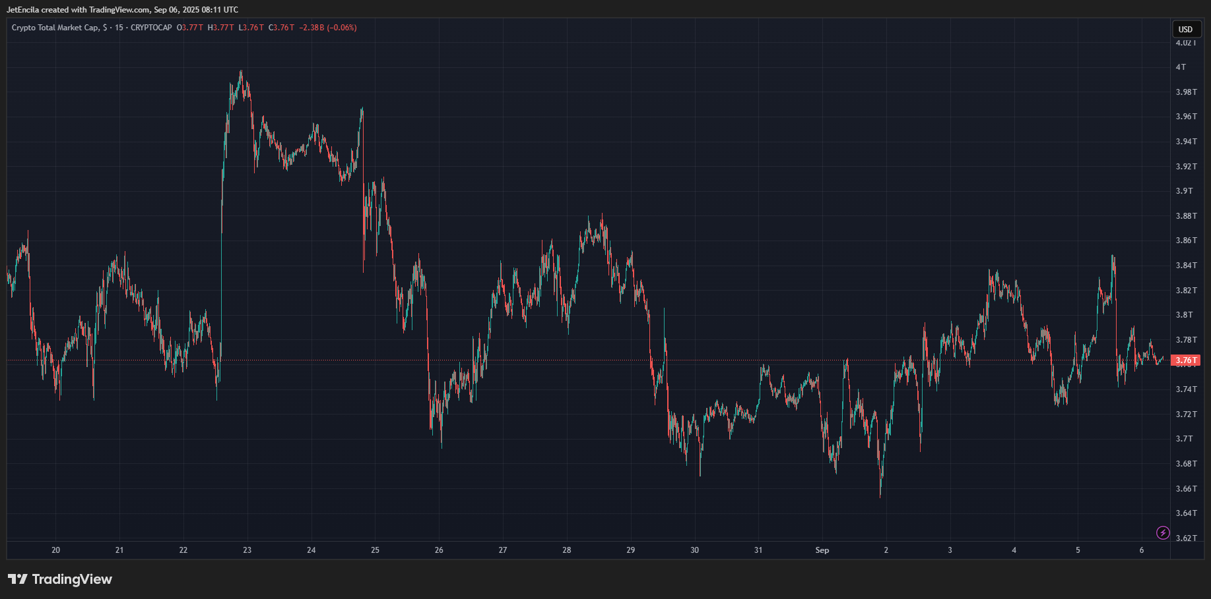Click the Crypto Total Market Cap title
This screenshot has width=1211, height=599.
pos(55,28)
